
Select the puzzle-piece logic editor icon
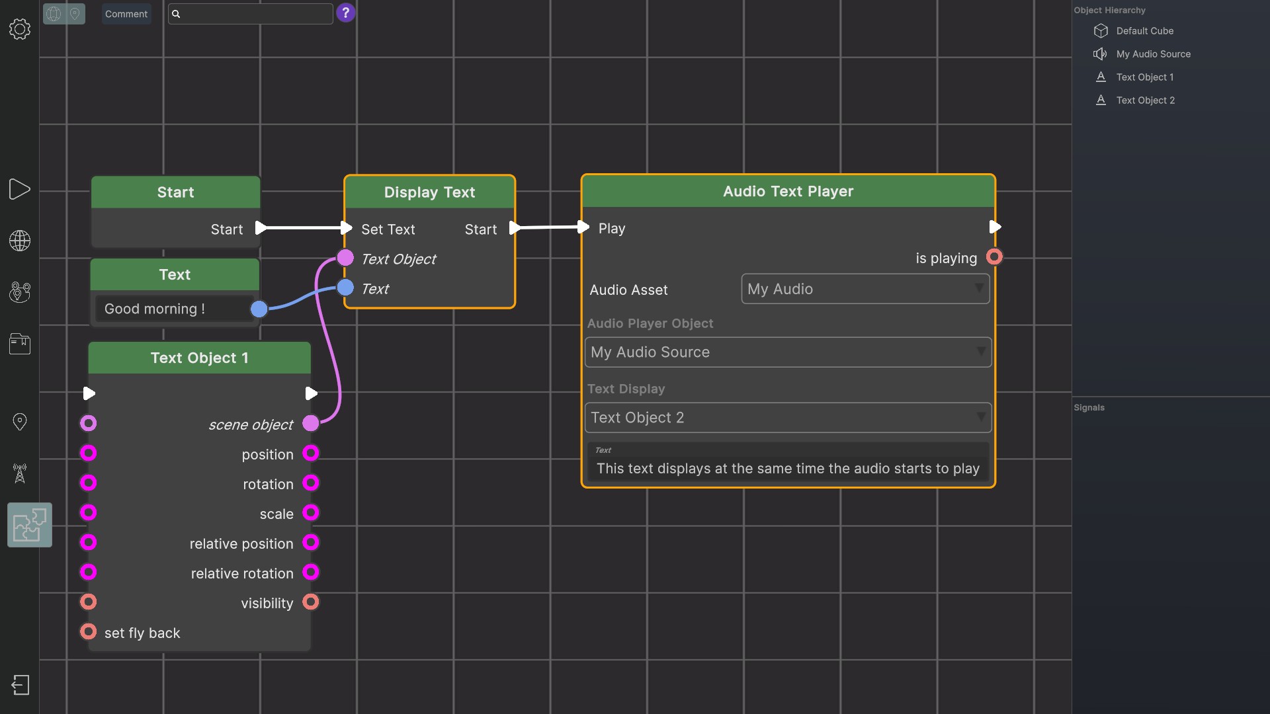click(30, 525)
